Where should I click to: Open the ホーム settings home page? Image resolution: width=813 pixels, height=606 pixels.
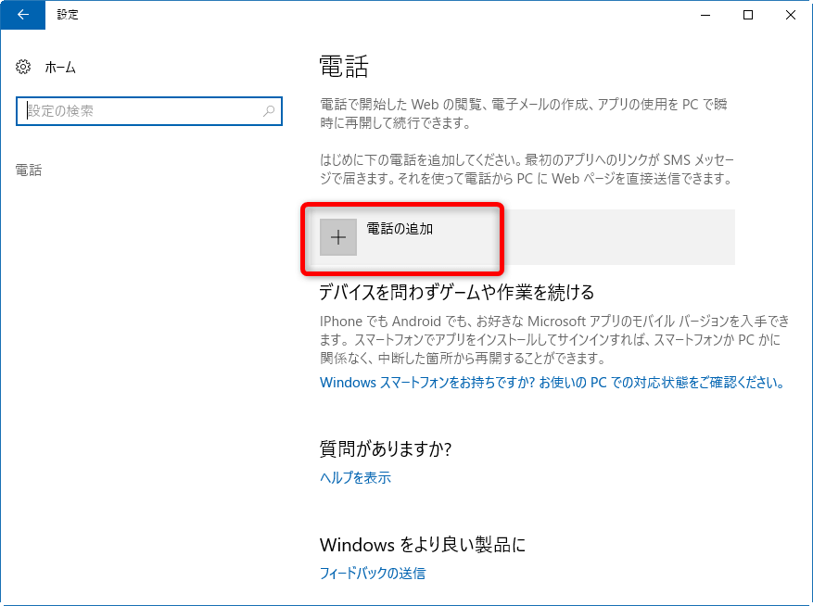60,68
